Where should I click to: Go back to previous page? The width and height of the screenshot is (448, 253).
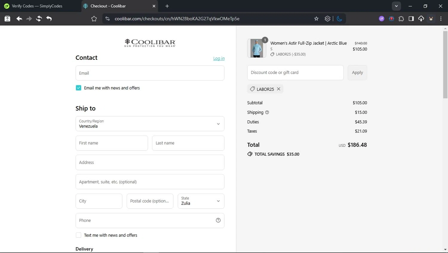click(x=19, y=19)
